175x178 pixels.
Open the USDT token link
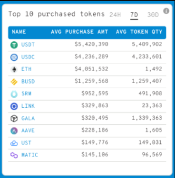[28, 45]
